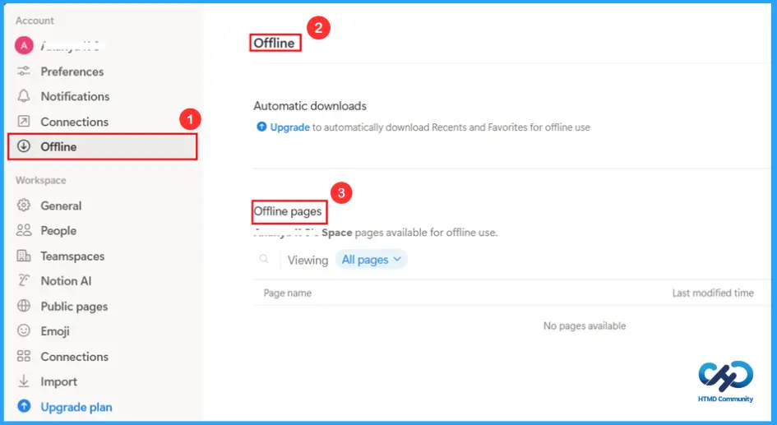Screen dimensions: 777x425
Task: Click the Notifications bell icon
Action: (23, 96)
